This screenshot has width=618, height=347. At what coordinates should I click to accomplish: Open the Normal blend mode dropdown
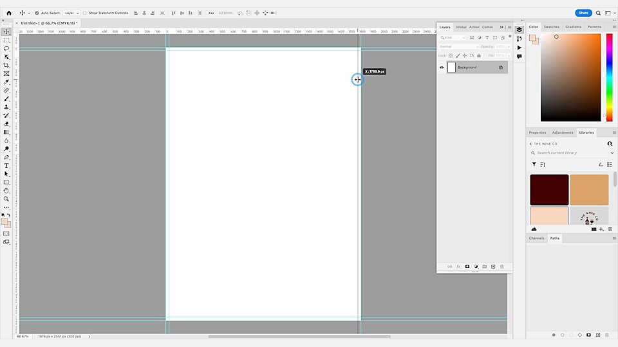click(459, 46)
